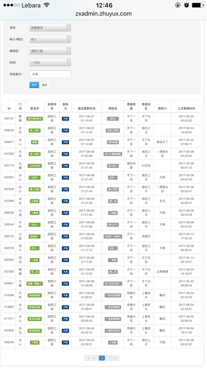The height and width of the screenshot is (368, 207).
Task: Click the 天殇 badge in row 309877
Action: coord(66,142)
